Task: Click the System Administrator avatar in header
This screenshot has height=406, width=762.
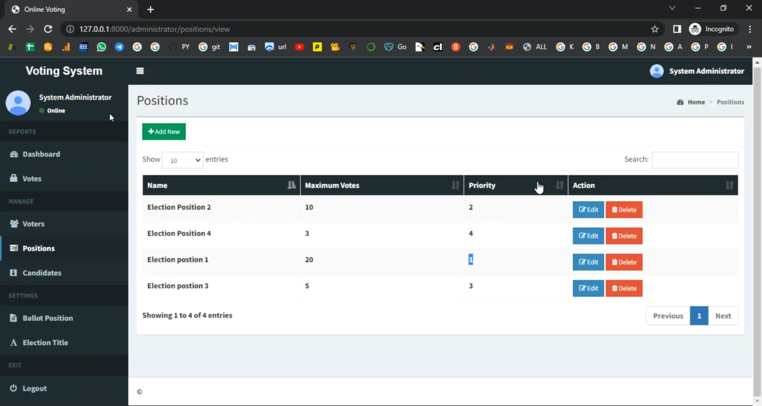Action: coord(656,71)
